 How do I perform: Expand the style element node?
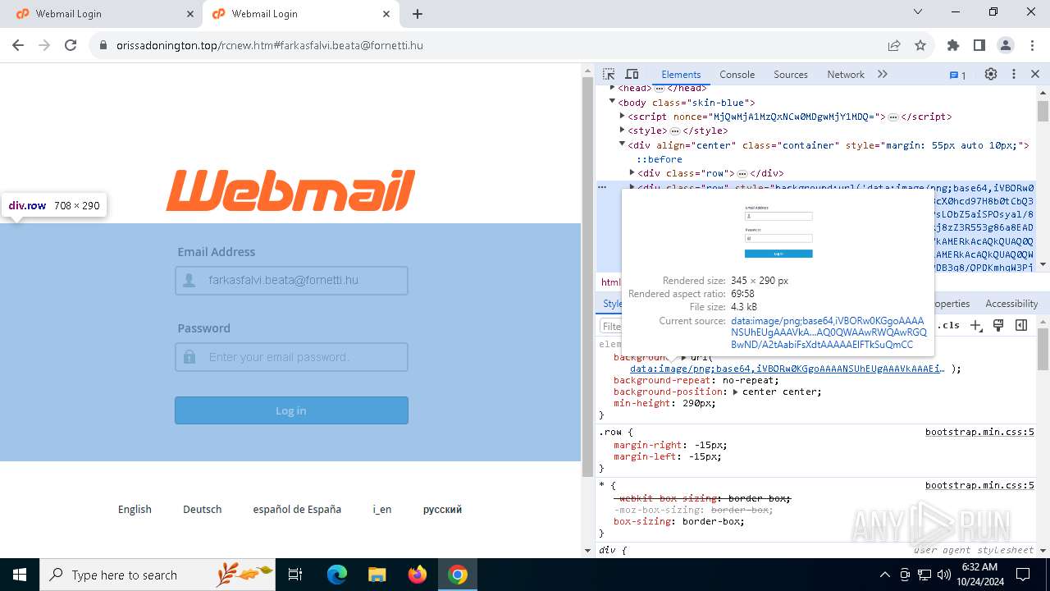tap(622, 131)
